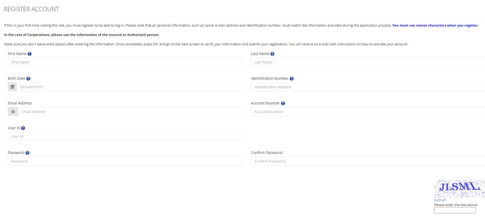Click the Confirm Password field

pyautogui.click(x=368, y=161)
